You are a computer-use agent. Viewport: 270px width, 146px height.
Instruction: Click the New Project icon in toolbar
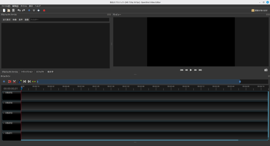tap(4, 10)
